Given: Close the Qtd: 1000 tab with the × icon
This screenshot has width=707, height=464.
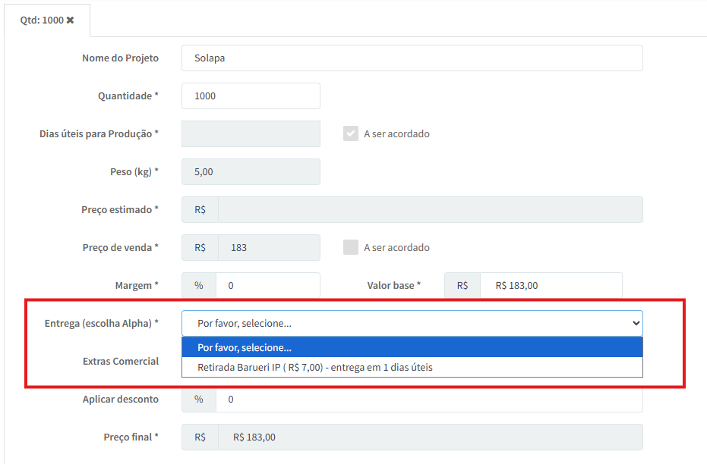Looking at the screenshot, I should 71,20.
